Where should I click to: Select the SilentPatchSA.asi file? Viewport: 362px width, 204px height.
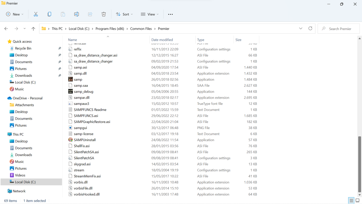click(x=86, y=152)
